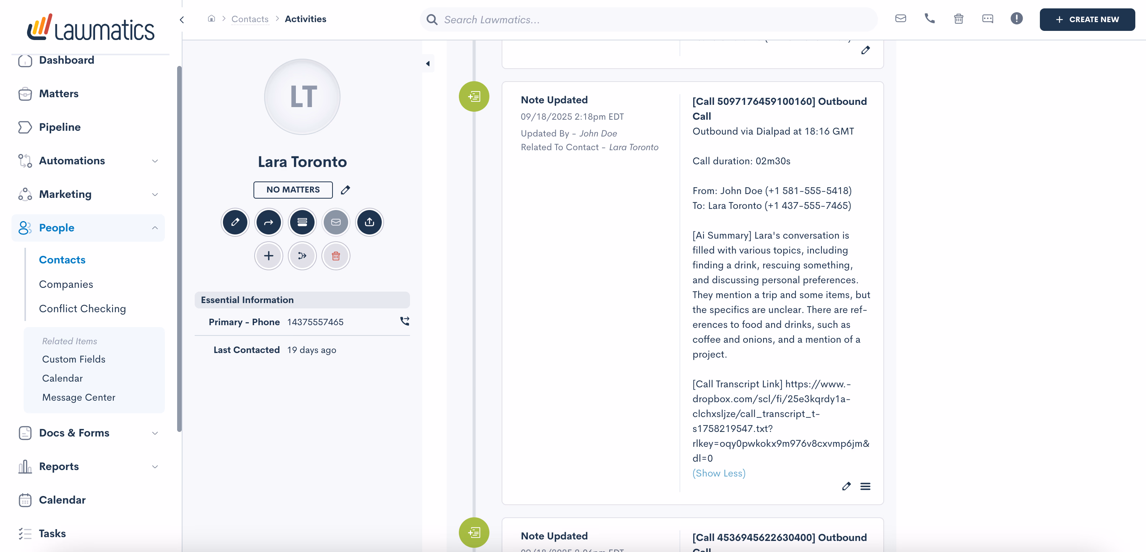Screen dimensions: 1146x552
Task: Open the alert exclamation icon near Create New
Action: pos(1017,19)
